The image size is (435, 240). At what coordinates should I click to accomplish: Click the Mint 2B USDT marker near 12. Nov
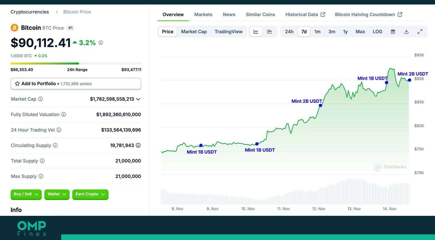click(320, 105)
